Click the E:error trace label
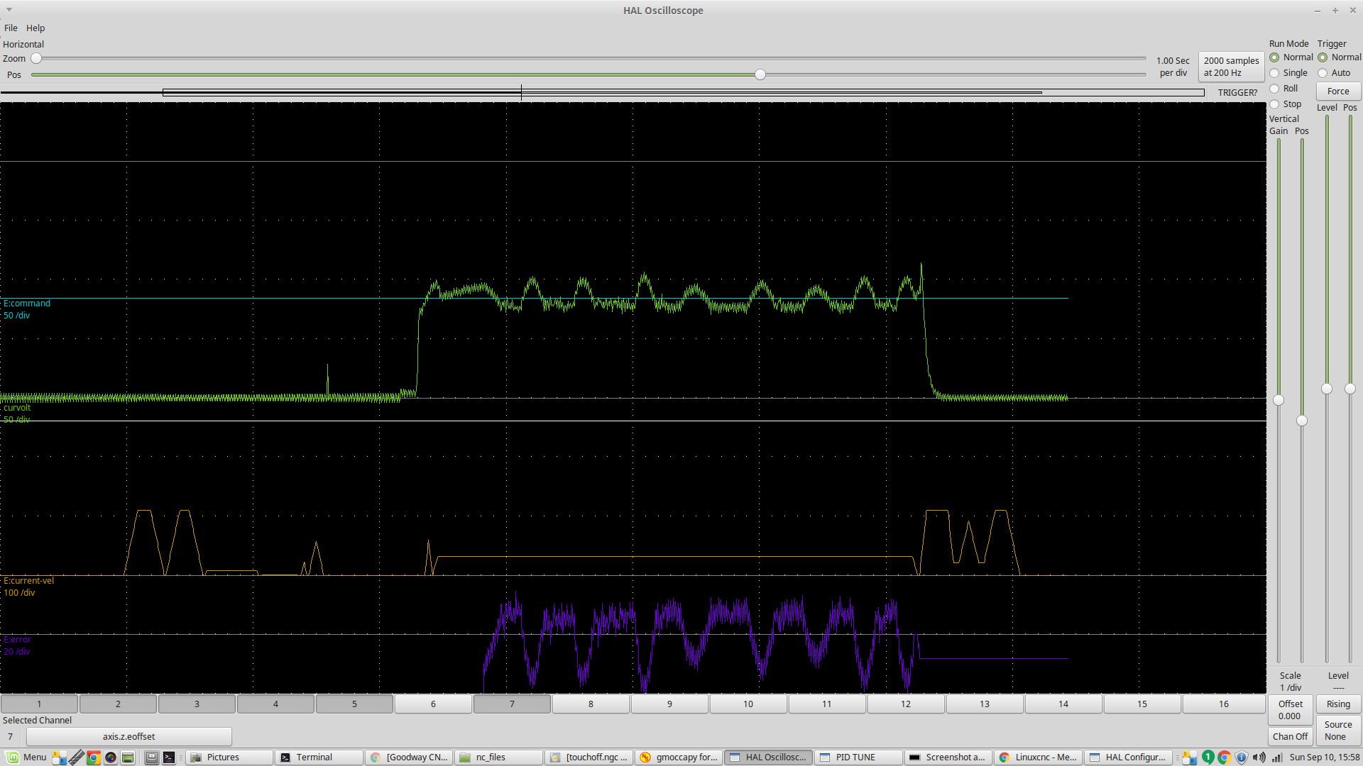The height and width of the screenshot is (766, 1363). coord(17,640)
